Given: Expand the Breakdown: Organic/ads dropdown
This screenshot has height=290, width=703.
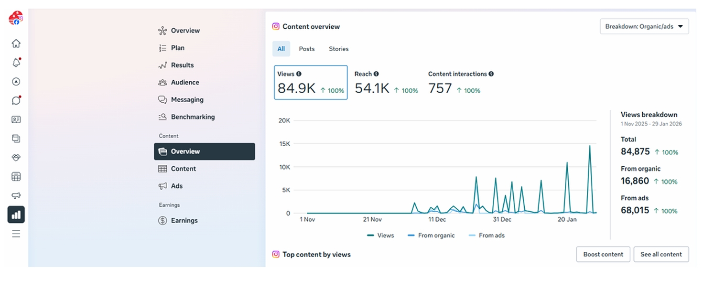Looking at the screenshot, I should pos(644,27).
